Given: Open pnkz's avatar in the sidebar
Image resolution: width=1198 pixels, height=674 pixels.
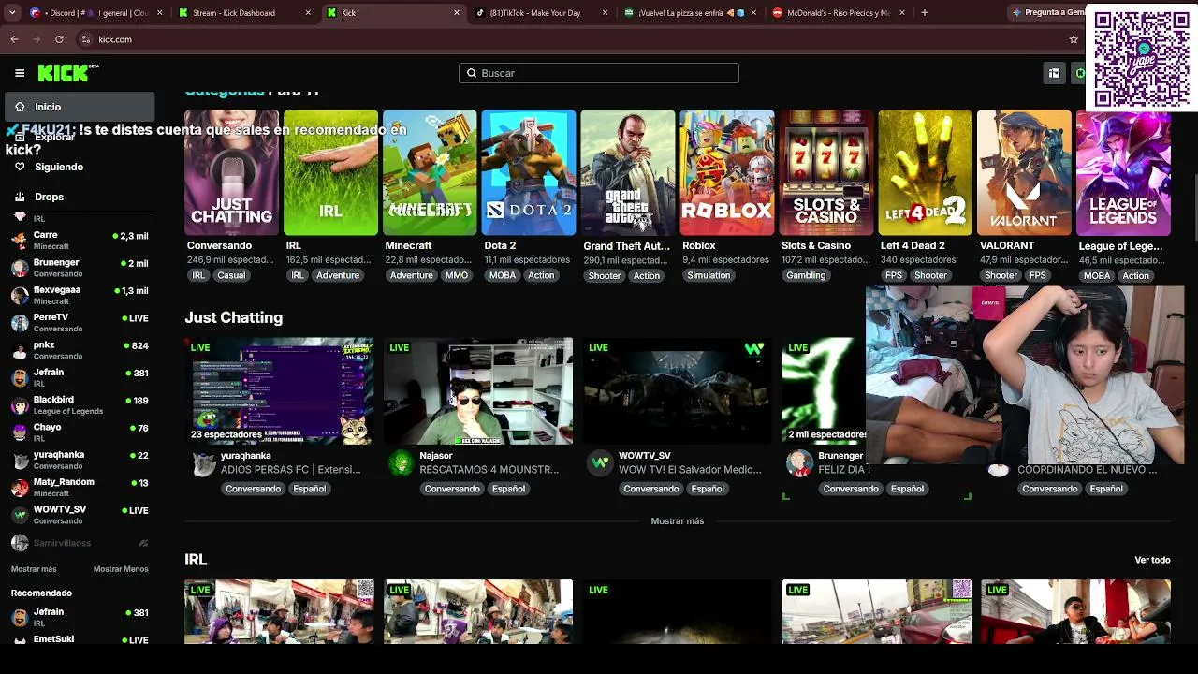Looking at the screenshot, I should click(x=20, y=350).
